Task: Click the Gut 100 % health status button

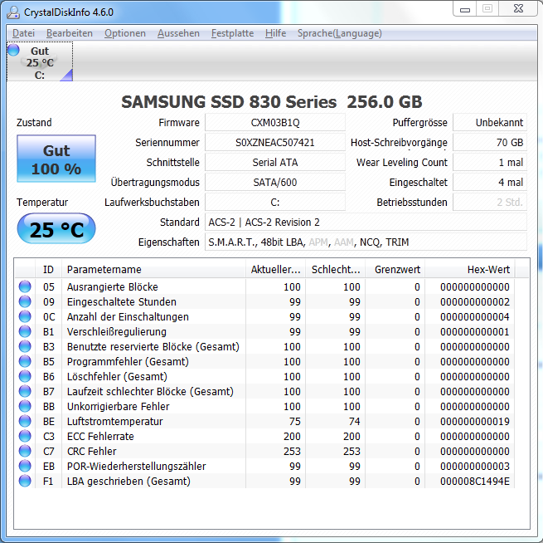Action: (x=56, y=159)
